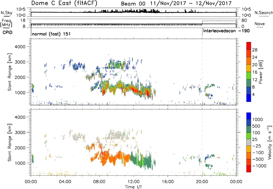
Task: Click the left '10^5' tick of the N.Sky panel
Action: point(21,10)
